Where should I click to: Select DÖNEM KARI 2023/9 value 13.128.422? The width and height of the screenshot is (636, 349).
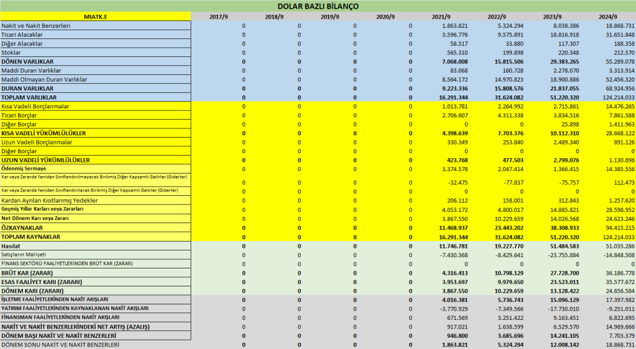pos(565,291)
